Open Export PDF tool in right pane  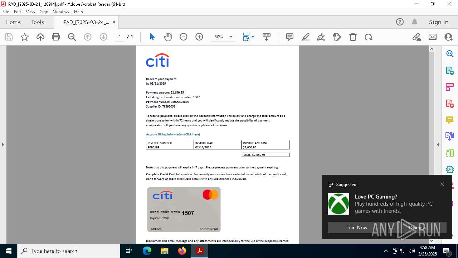tap(450, 70)
